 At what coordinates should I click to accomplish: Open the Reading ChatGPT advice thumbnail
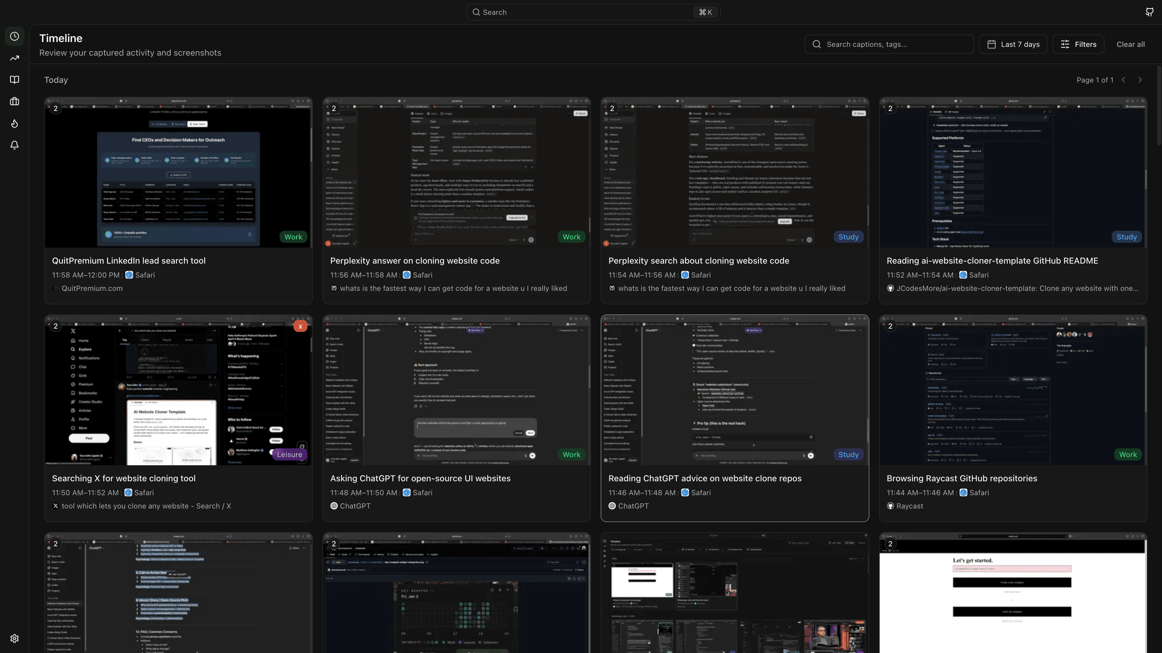click(x=735, y=390)
